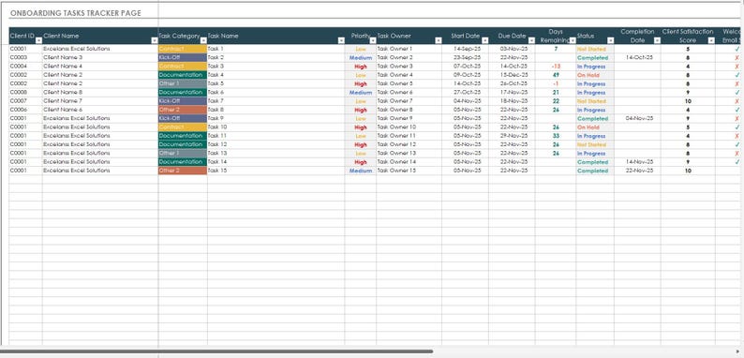744x358 pixels.
Task: Select the Task 12 name cell
Action: click(x=275, y=144)
